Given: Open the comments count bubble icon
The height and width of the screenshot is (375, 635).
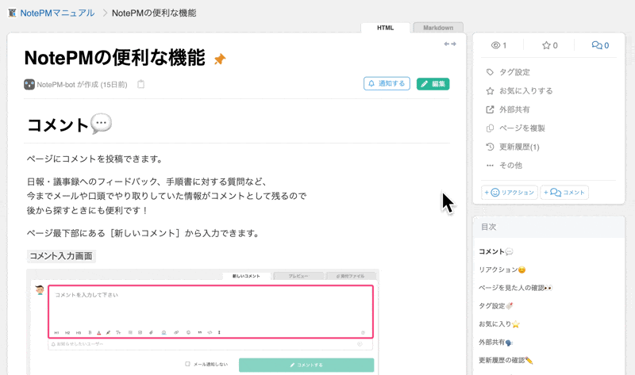Looking at the screenshot, I should pos(597,45).
